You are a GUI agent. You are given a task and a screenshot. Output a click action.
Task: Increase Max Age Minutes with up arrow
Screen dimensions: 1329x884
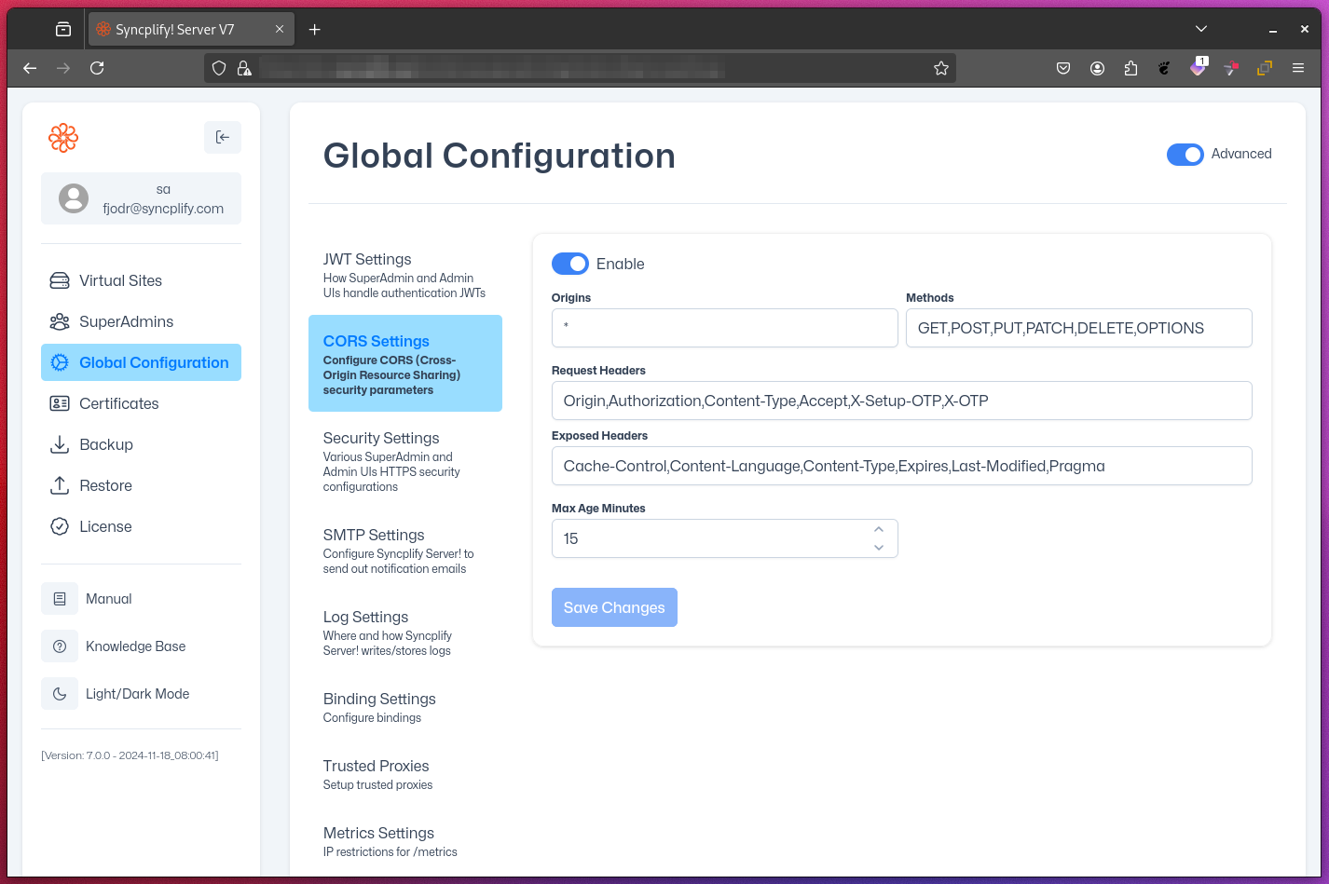point(879,529)
